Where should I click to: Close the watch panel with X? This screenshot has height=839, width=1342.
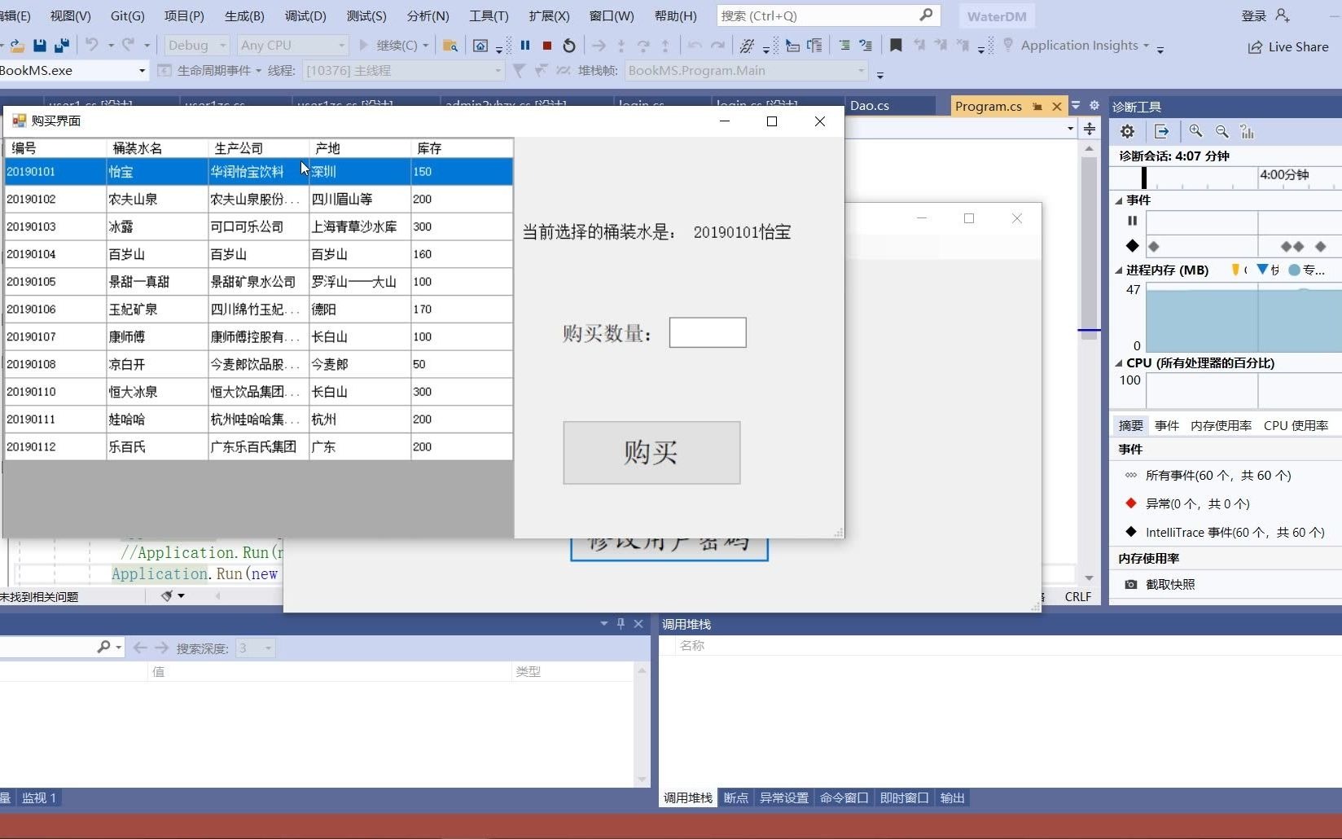tap(638, 623)
